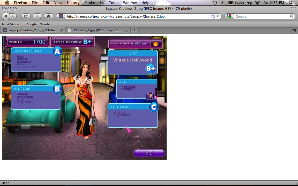The width and height of the screenshot is (298, 186).
Task: Open the Tumblr bookmark
Action: 46,24
